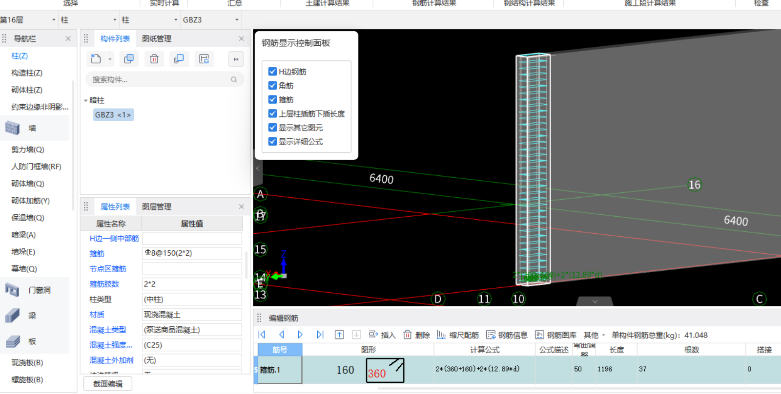Screen dimensions: 781x394
Task: Jump to last rebar row
Action: (x=320, y=335)
